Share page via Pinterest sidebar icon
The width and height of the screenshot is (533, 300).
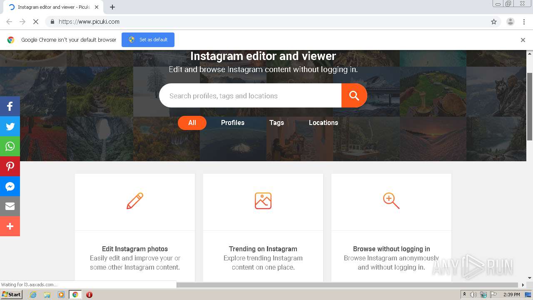click(10, 166)
